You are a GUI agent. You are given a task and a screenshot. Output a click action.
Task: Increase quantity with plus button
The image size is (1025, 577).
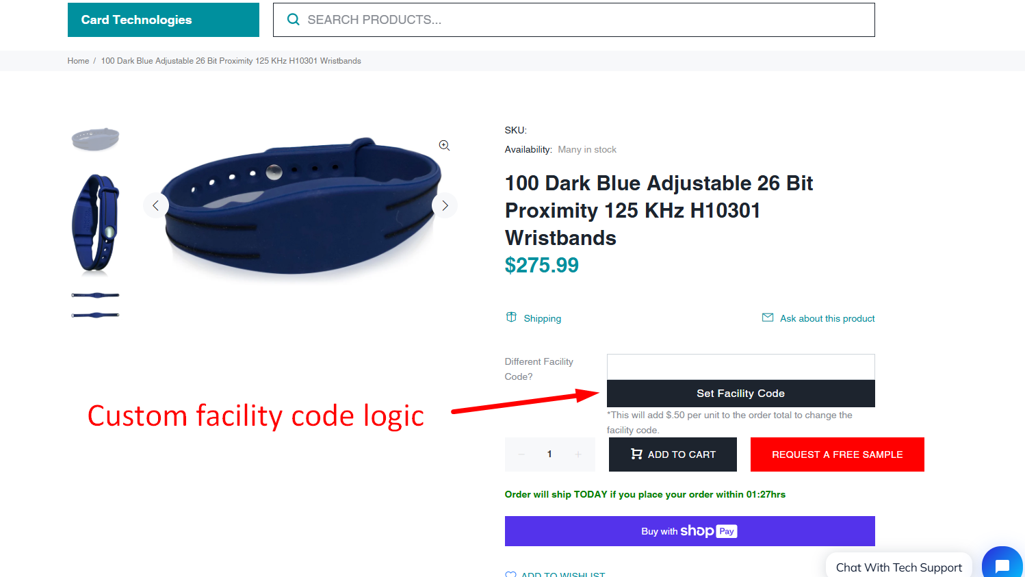coord(578,454)
